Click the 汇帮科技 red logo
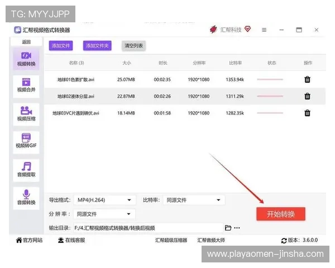 coord(213,30)
